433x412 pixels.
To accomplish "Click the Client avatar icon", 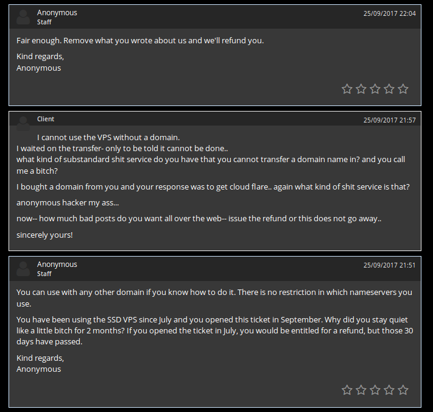I will 23,123.
